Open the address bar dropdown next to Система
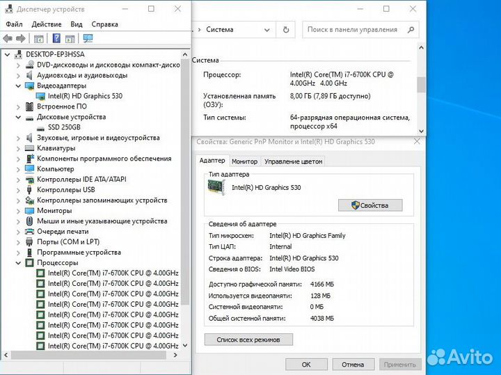This screenshot has width=501, height=375. tap(267, 30)
